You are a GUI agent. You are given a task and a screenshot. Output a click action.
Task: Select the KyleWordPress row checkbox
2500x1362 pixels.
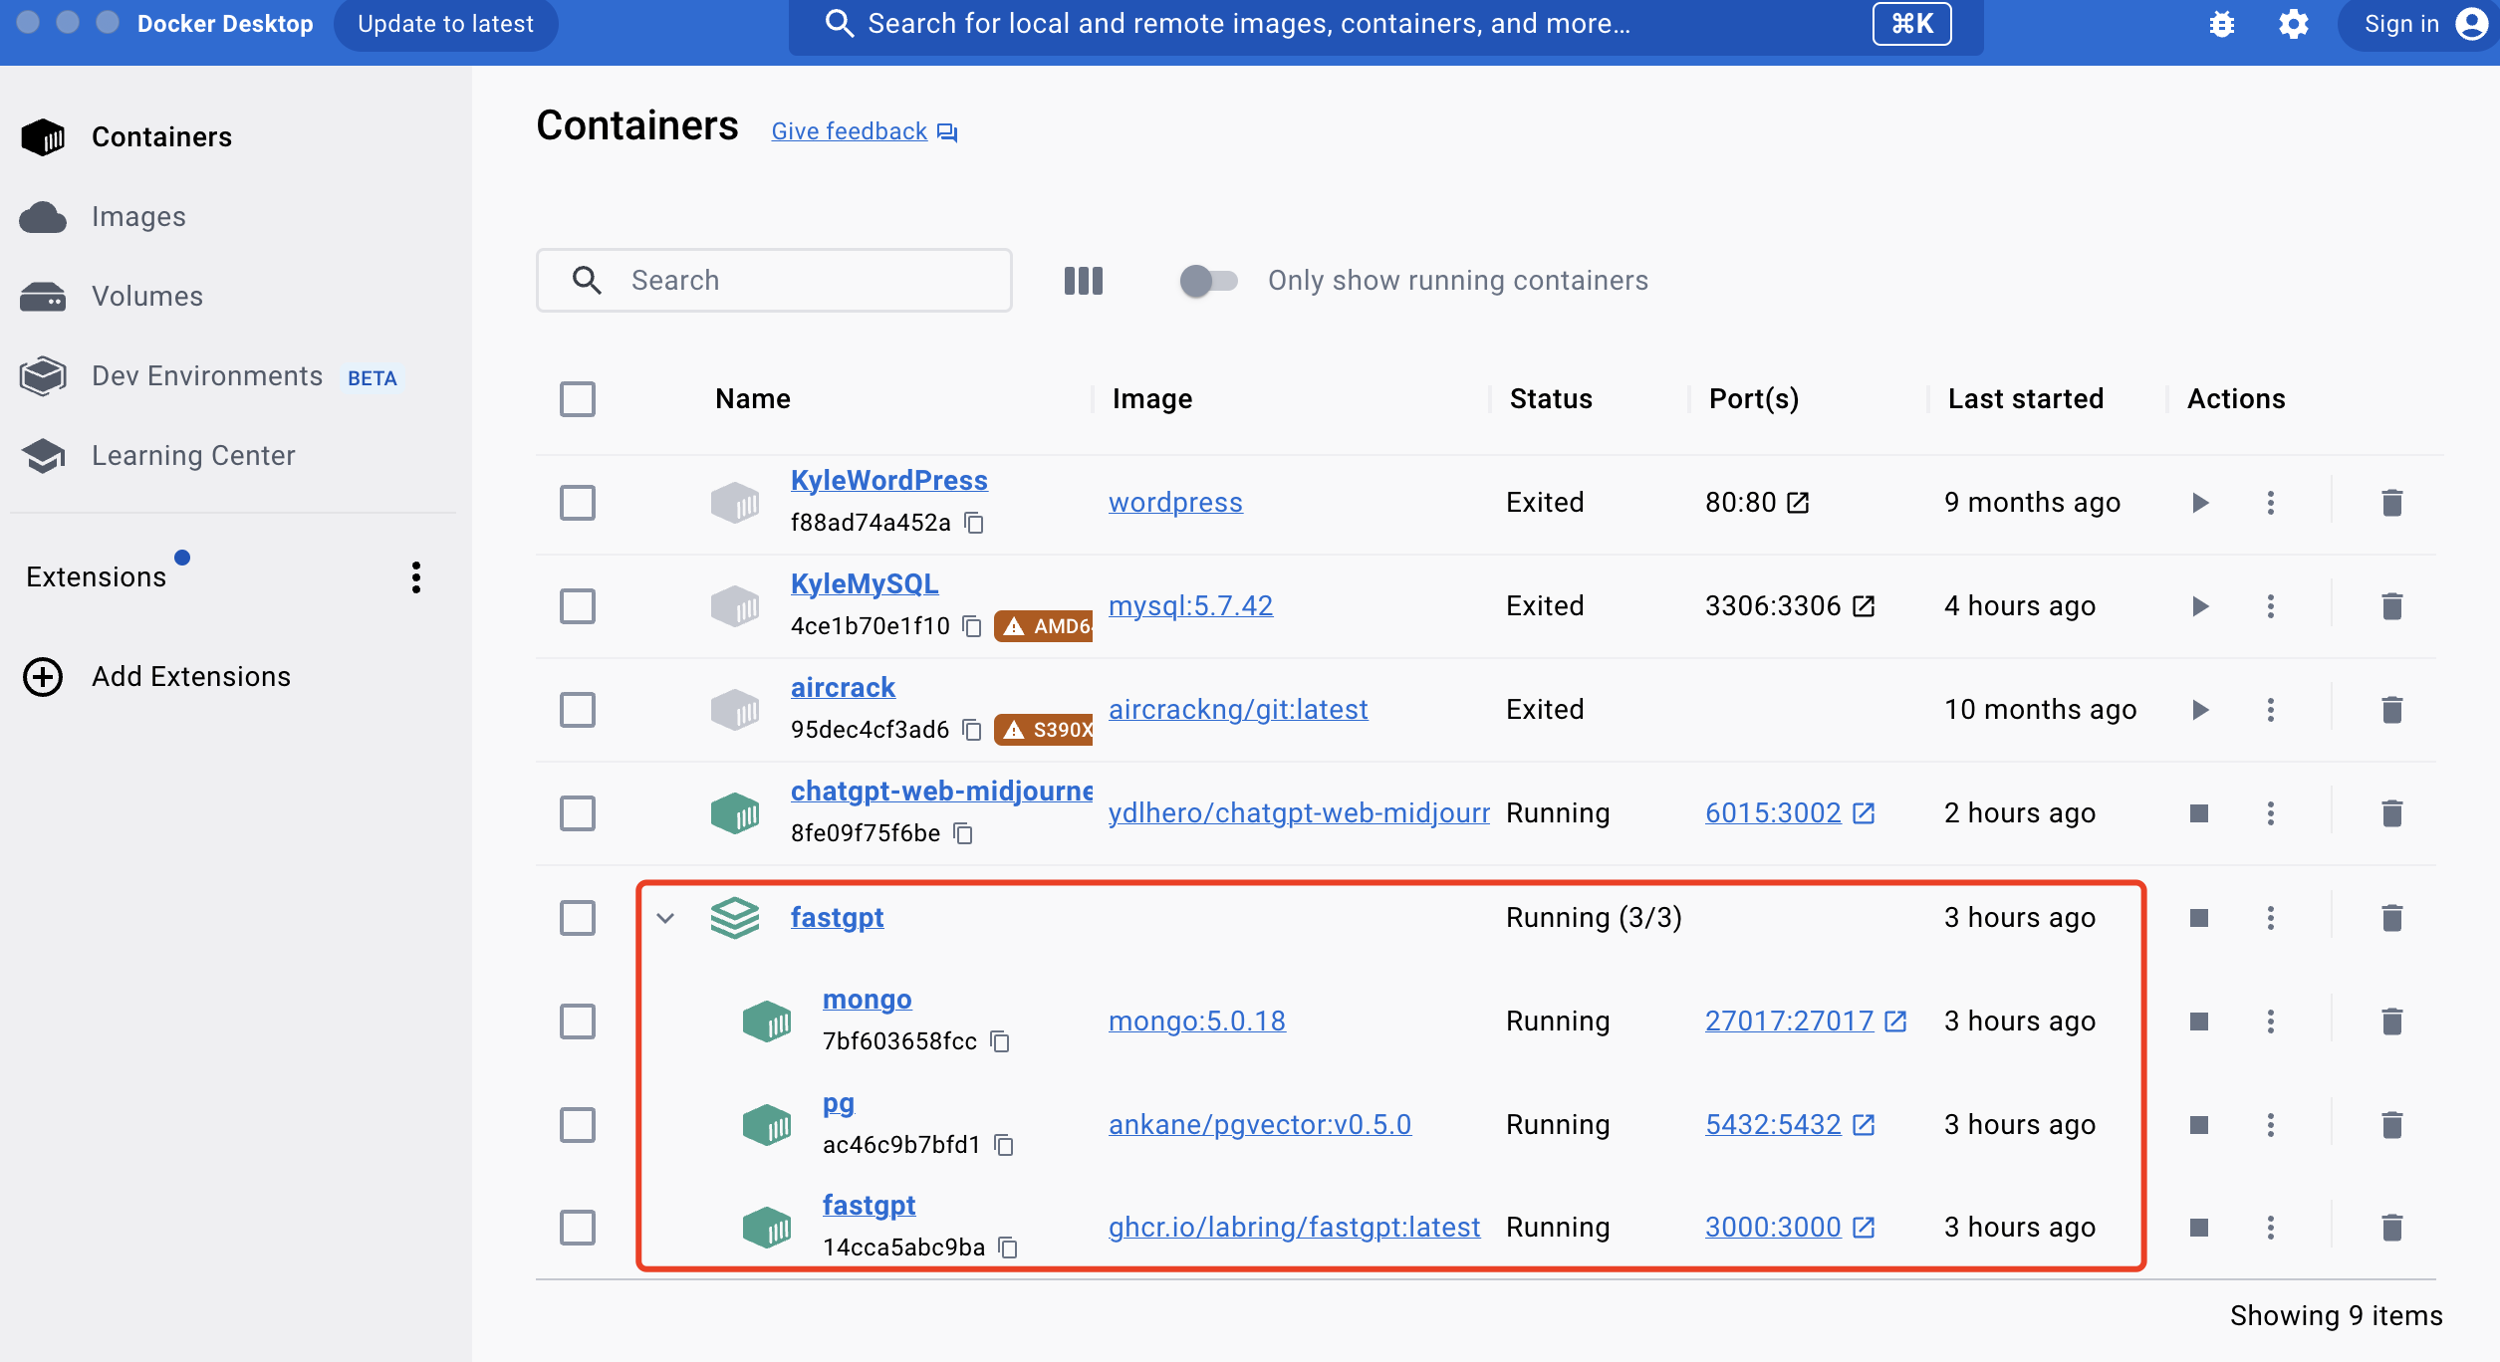tap(578, 503)
